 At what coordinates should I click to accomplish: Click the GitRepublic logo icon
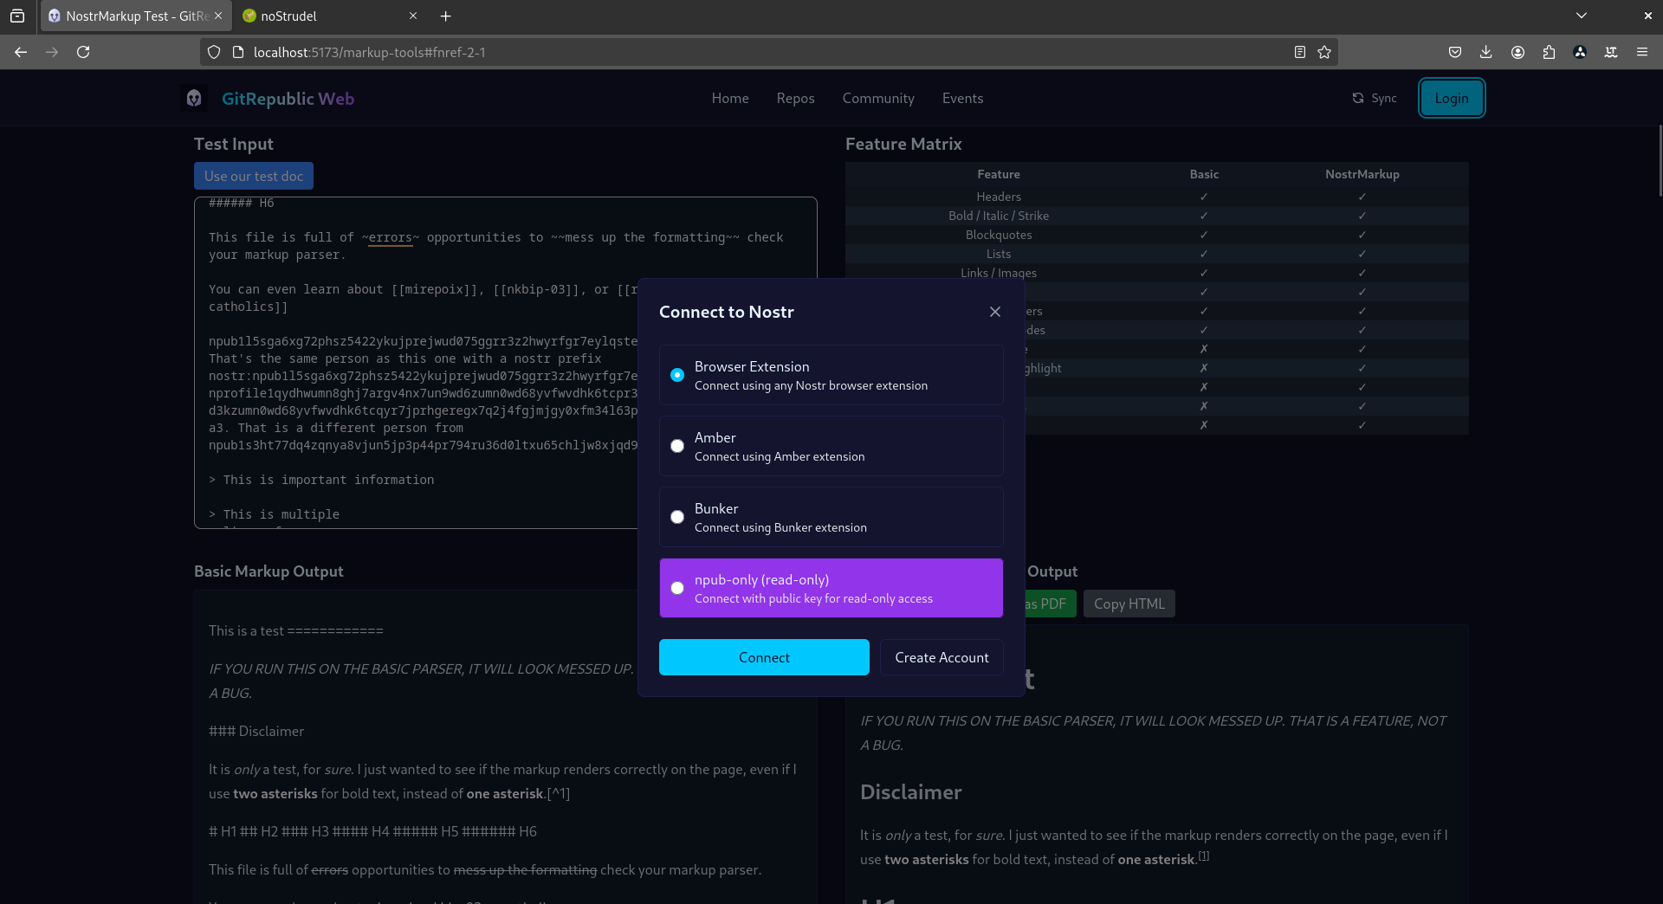194,98
